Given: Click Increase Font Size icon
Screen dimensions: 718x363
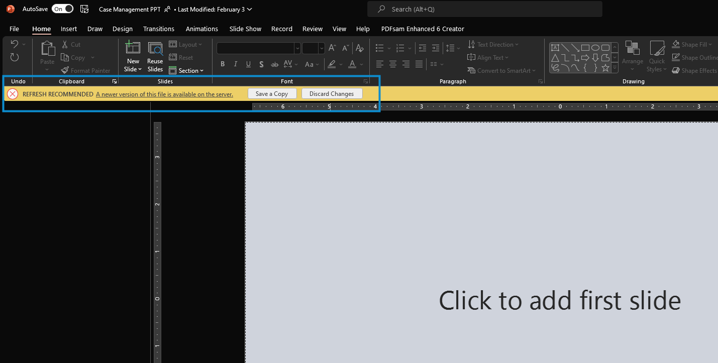Looking at the screenshot, I should coord(333,48).
